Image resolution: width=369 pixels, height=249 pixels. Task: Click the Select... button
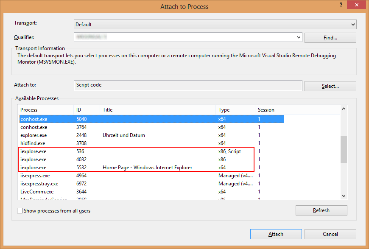coord(330,86)
